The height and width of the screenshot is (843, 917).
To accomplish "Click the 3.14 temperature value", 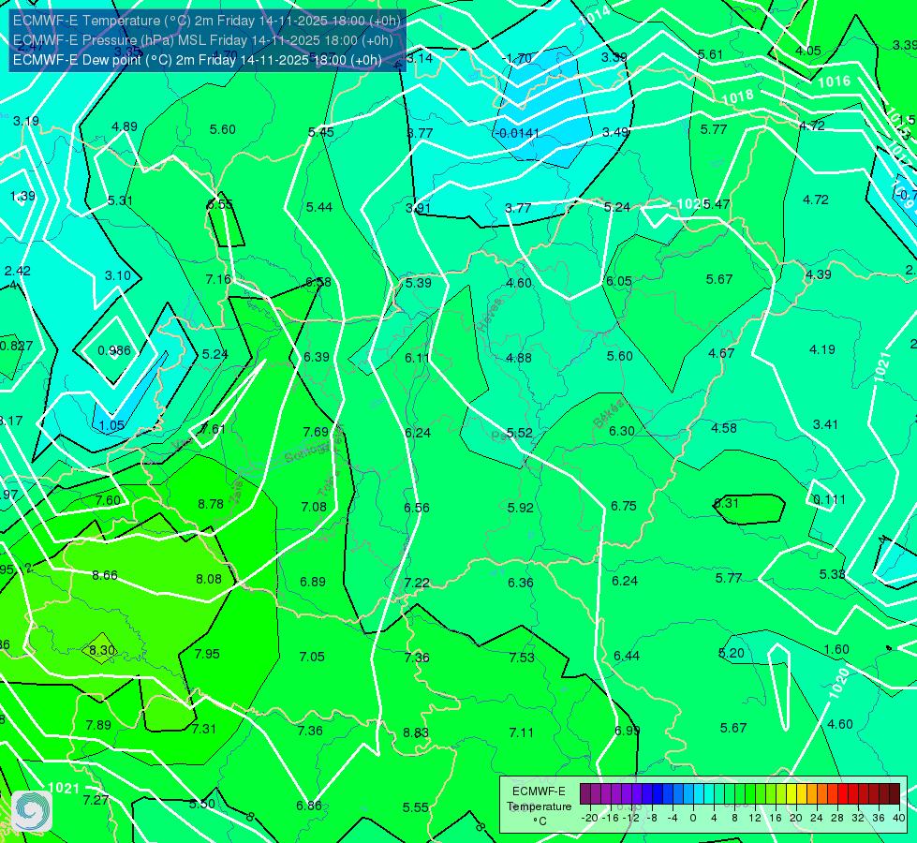I will 420,58.
